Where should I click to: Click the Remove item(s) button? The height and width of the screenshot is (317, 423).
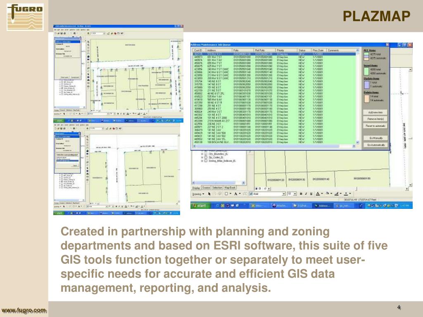[375, 119]
